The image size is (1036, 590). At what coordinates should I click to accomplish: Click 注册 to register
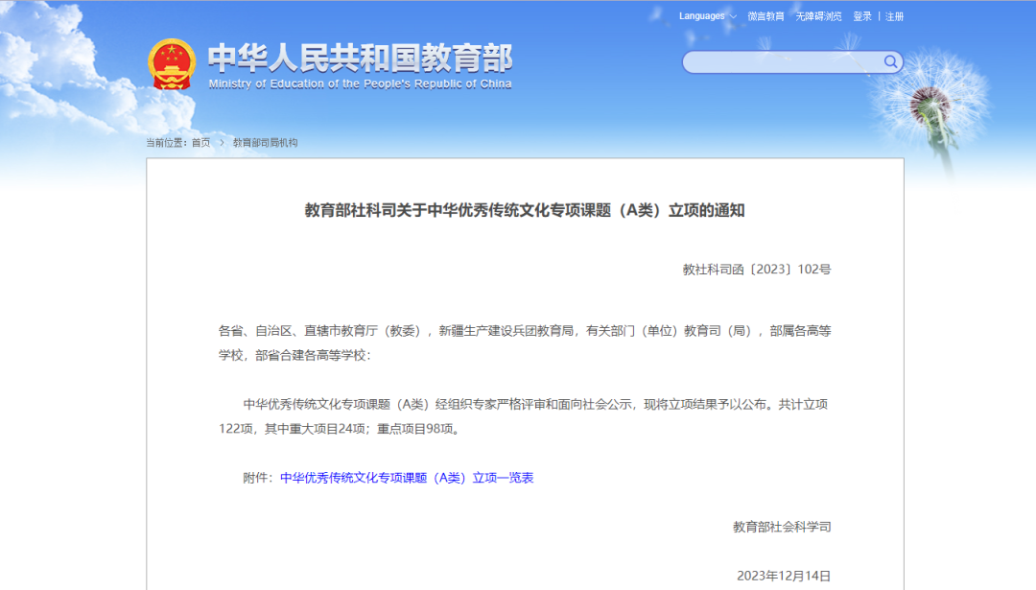pos(894,16)
